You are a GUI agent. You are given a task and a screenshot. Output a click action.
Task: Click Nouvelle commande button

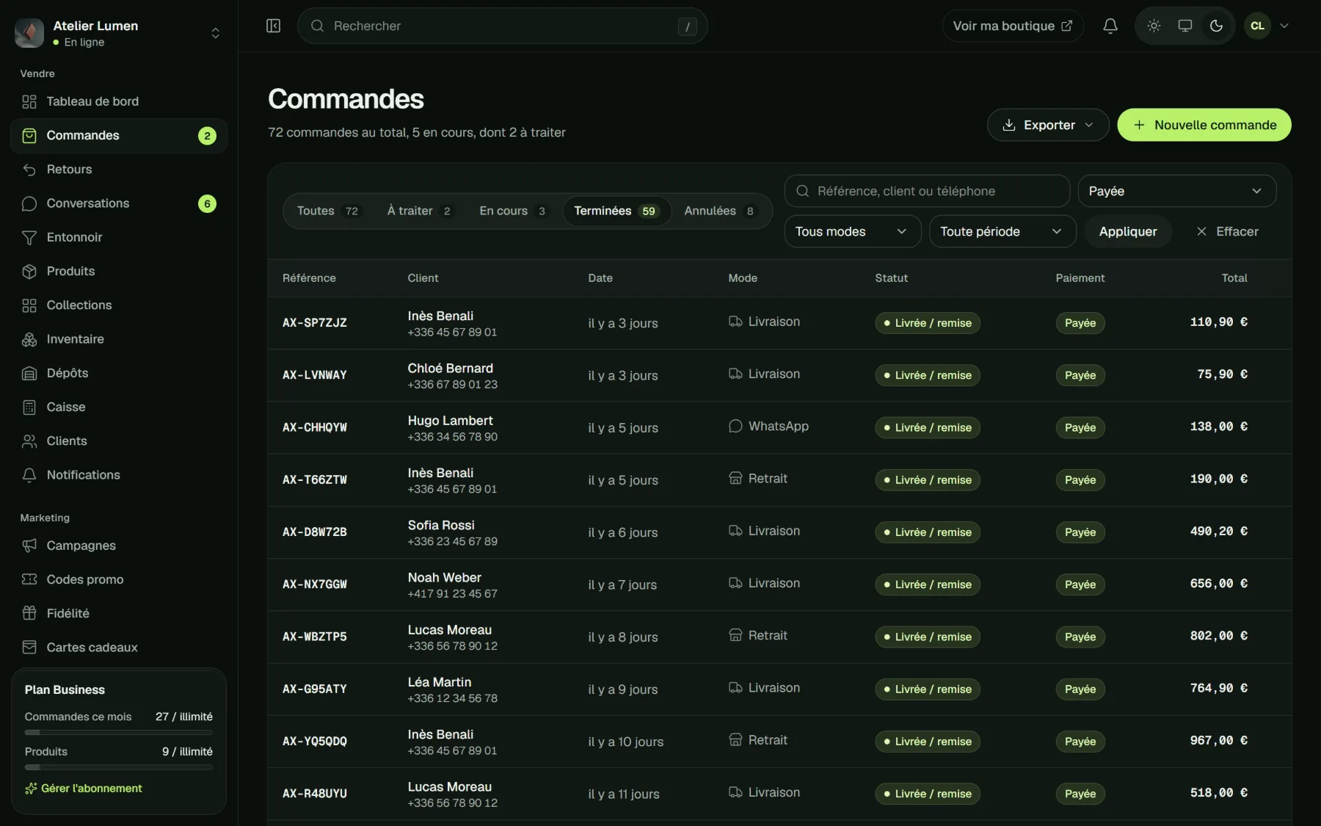coord(1204,125)
